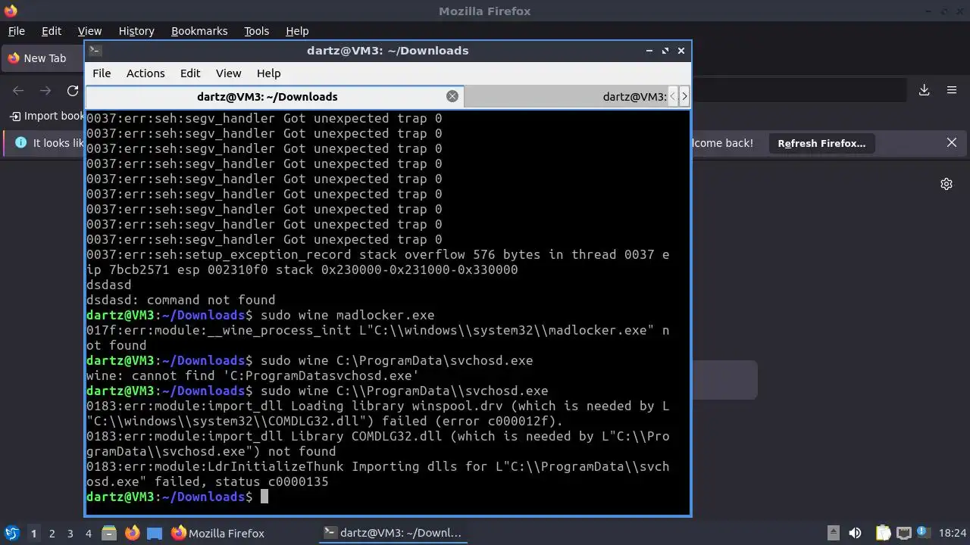Open the Firefox hamburger application menu
970x545 pixels.
[x=952, y=90]
